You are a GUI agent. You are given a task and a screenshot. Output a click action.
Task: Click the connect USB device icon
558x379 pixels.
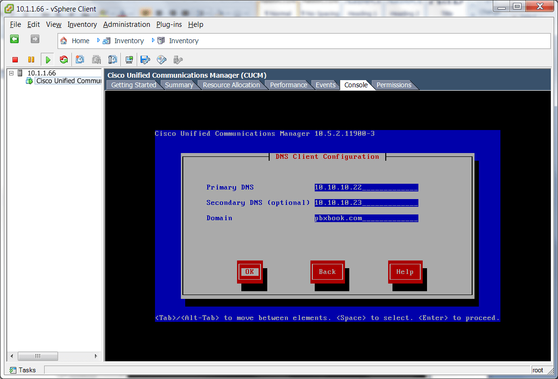click(178, 60)
